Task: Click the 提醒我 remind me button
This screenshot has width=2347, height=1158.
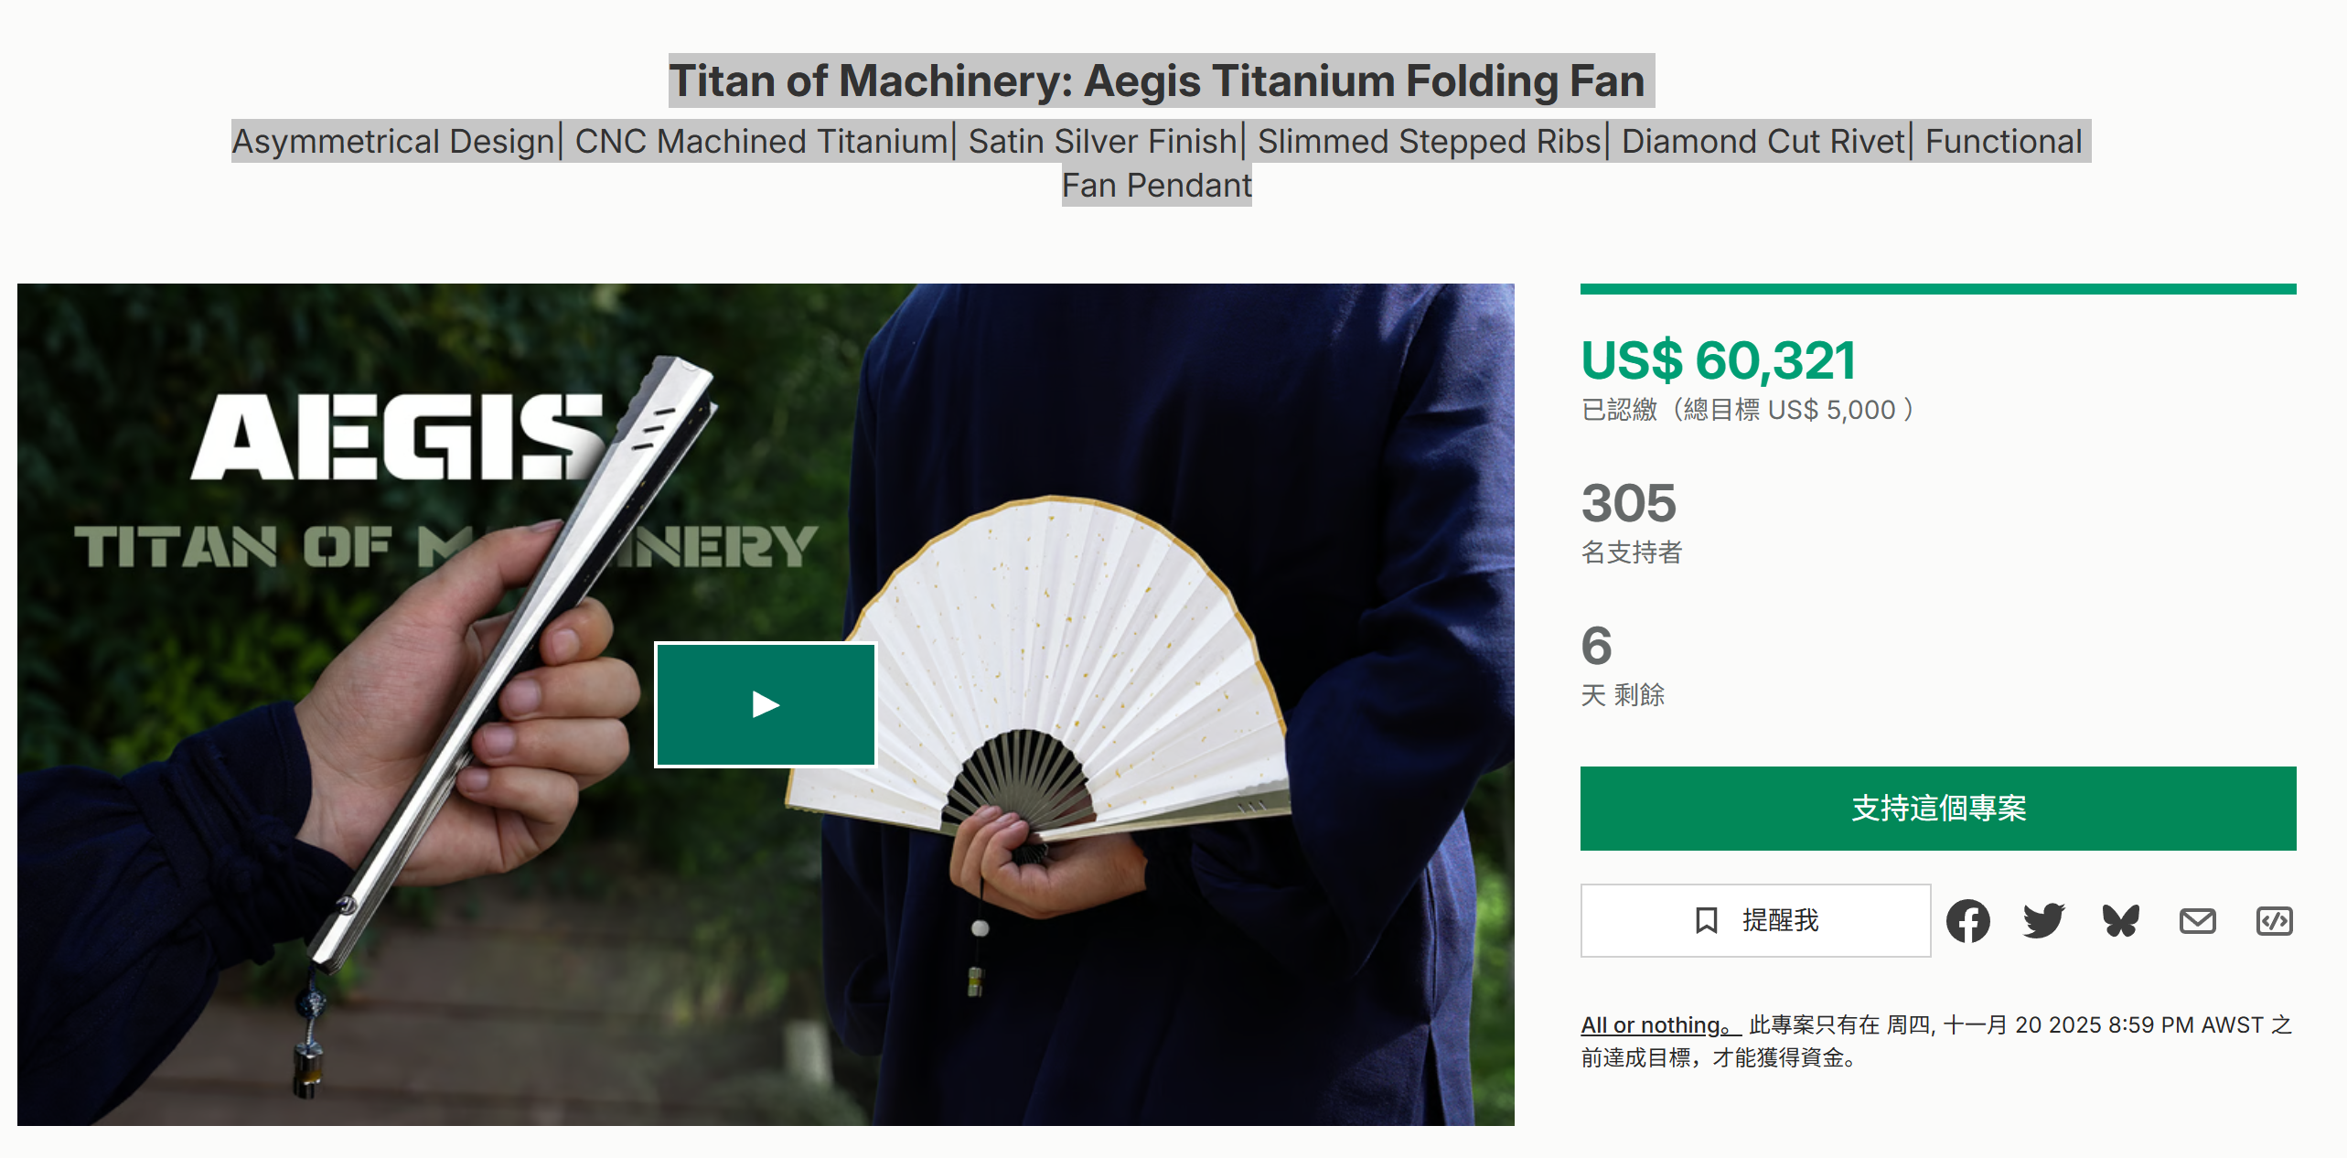Action: point(1755,920)
